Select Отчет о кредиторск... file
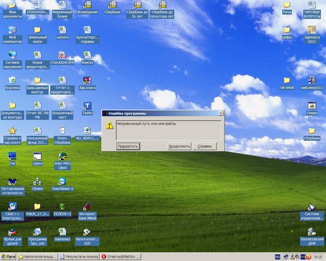The height and width of the screenshot is (261, 326). point(62,85)
